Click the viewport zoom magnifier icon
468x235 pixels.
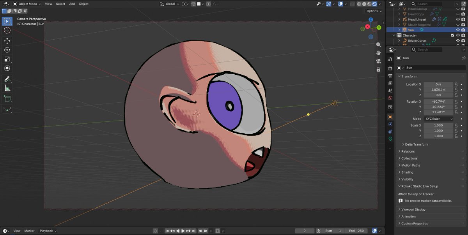pos(378,45)
